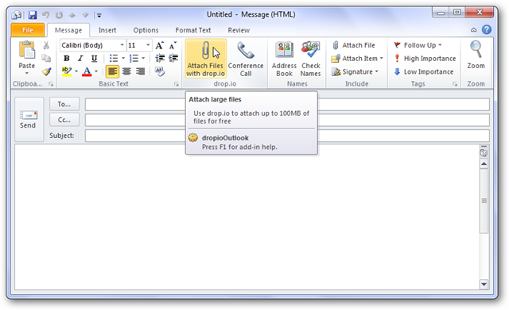Start a Conference Call
Screen dimensions: 509x310
pyautogui.click(x=246, y=59)
